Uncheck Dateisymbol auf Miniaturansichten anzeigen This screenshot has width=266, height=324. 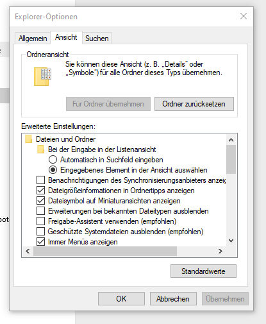tap(40, 201)
